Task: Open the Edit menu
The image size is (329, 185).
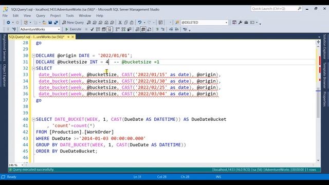Action: 15,16
